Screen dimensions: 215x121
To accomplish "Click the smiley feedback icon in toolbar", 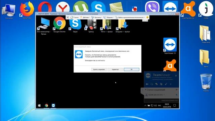I will click(147, 17).
